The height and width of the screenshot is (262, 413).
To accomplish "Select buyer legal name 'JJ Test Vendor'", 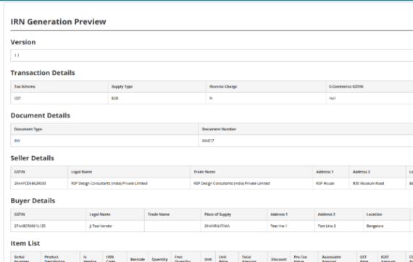I will pos(101,226).
